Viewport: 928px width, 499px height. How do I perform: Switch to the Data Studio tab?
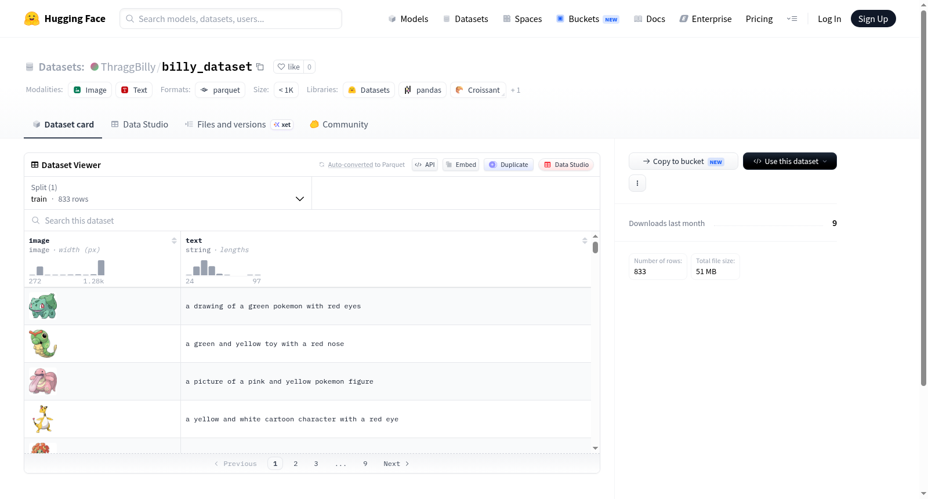click(x=140, y=125)
